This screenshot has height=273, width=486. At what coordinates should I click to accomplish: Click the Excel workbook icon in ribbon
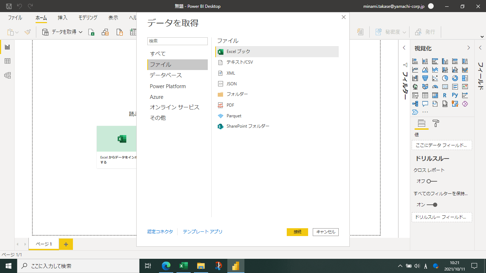point(91,32)
